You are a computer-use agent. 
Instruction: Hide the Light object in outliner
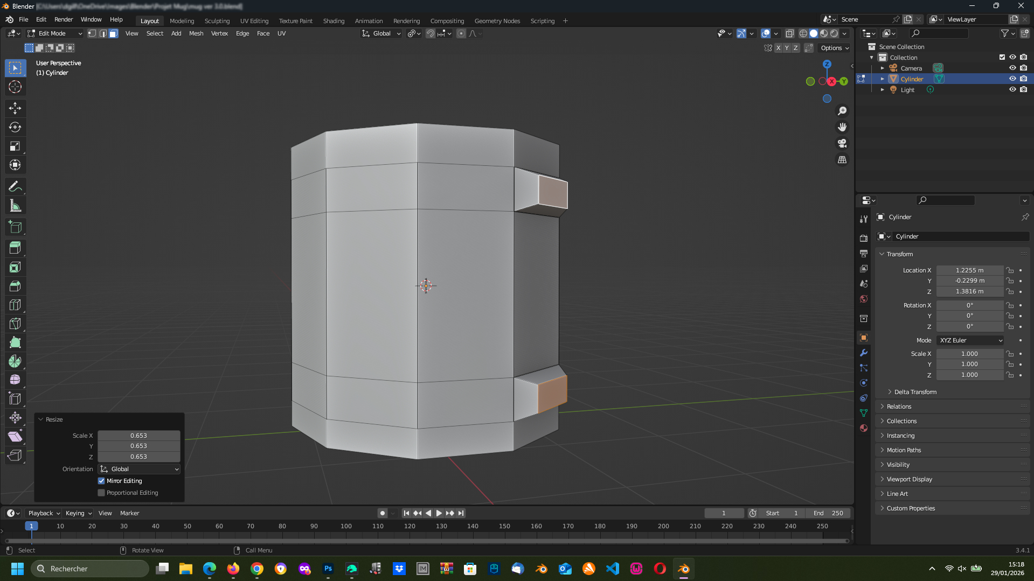pyautogui.click(x=1012, y=89)
